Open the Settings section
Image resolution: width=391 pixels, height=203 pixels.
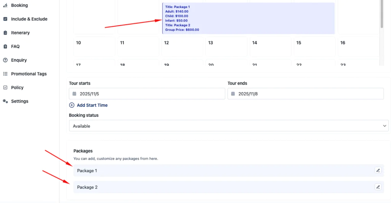[x=19, y=101]
